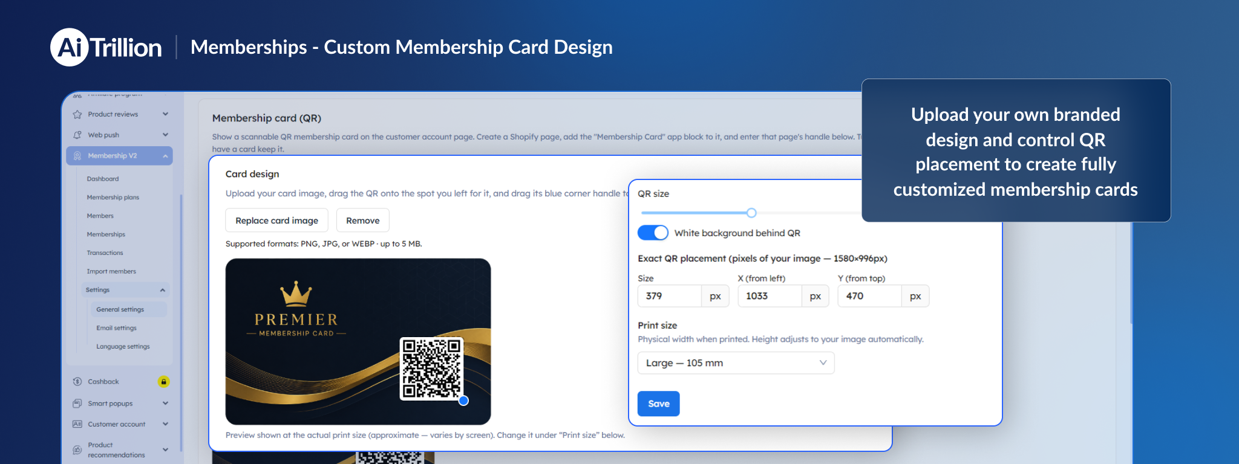Screen dimensions: 1239x464
Task: Expand the Product recommendations chevron
Action: point(165,450)
